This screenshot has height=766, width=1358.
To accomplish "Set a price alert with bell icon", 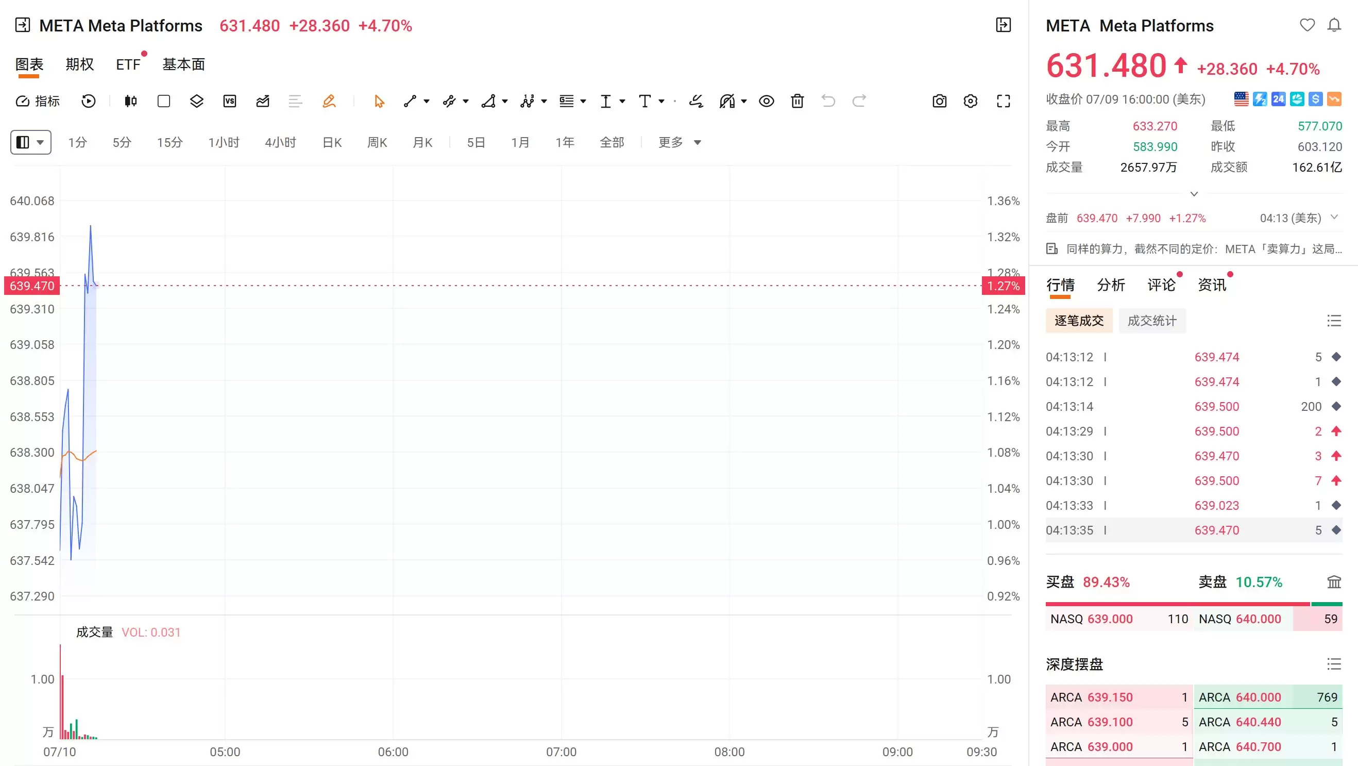I will (x=1334, y=25).
